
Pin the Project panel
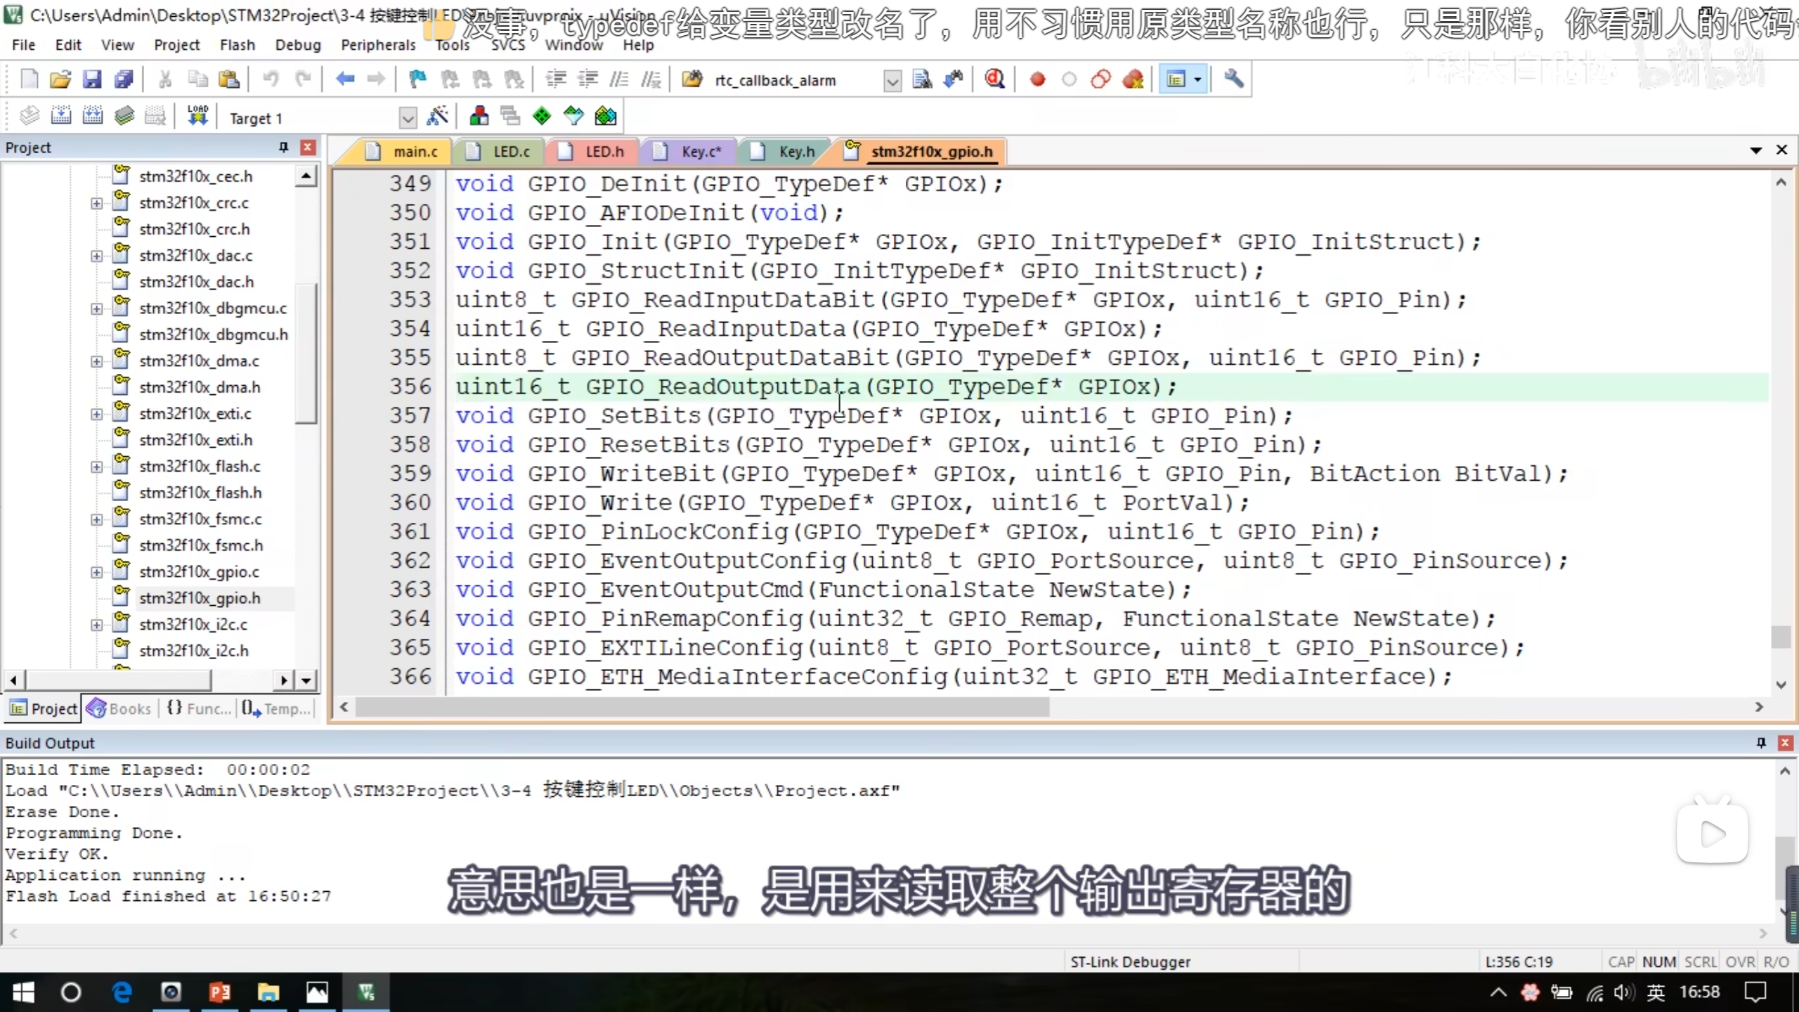(x=283, y=147)
